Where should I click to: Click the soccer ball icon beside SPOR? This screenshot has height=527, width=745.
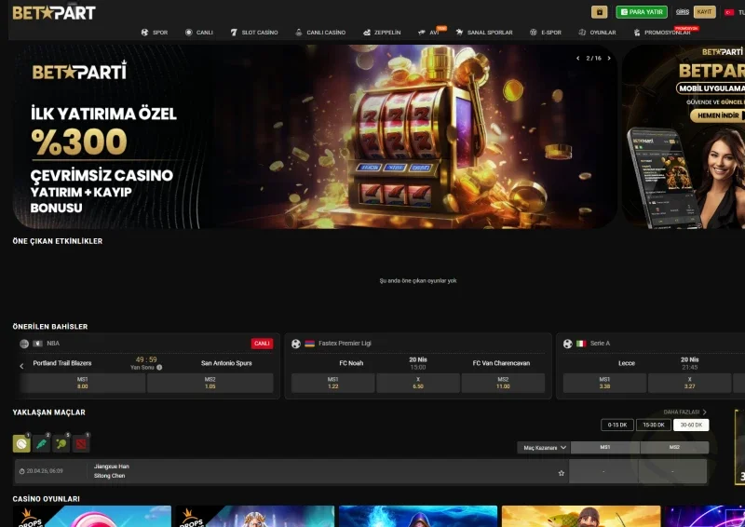[x=144, y=33]
